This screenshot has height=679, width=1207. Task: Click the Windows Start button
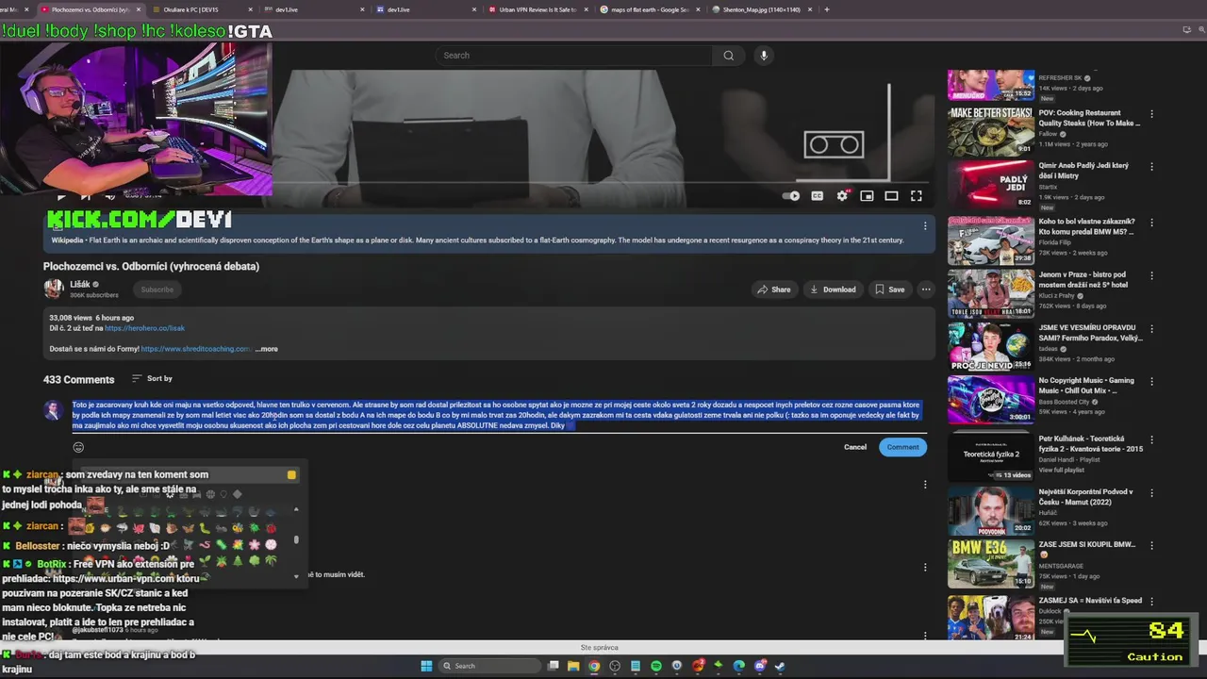pos(426,666)
